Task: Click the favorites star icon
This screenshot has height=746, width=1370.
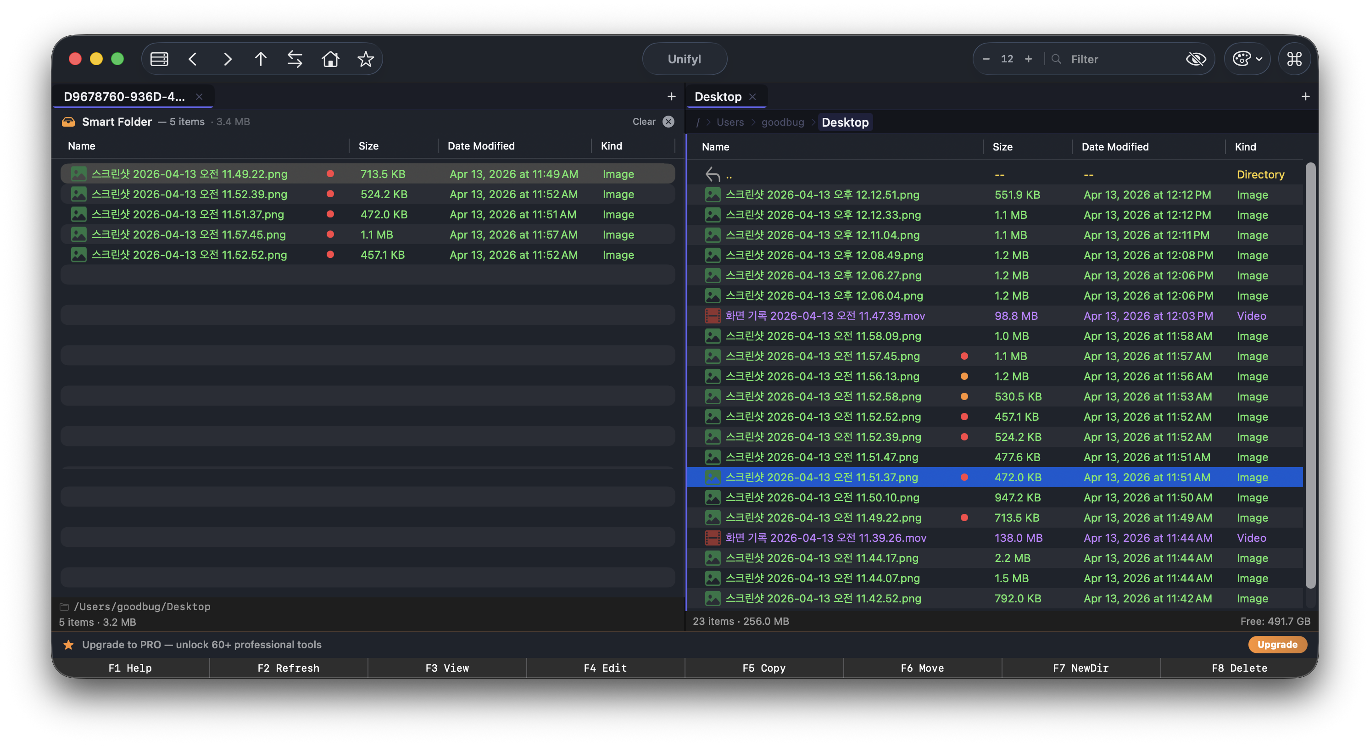Action: [365, 59]
